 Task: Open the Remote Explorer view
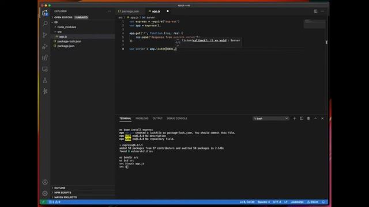45,69
